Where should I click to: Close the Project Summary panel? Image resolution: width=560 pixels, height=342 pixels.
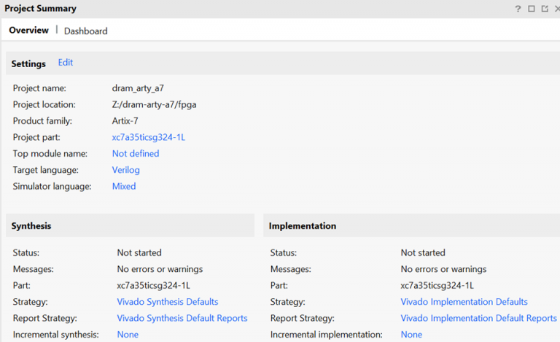tap(557, 9)
